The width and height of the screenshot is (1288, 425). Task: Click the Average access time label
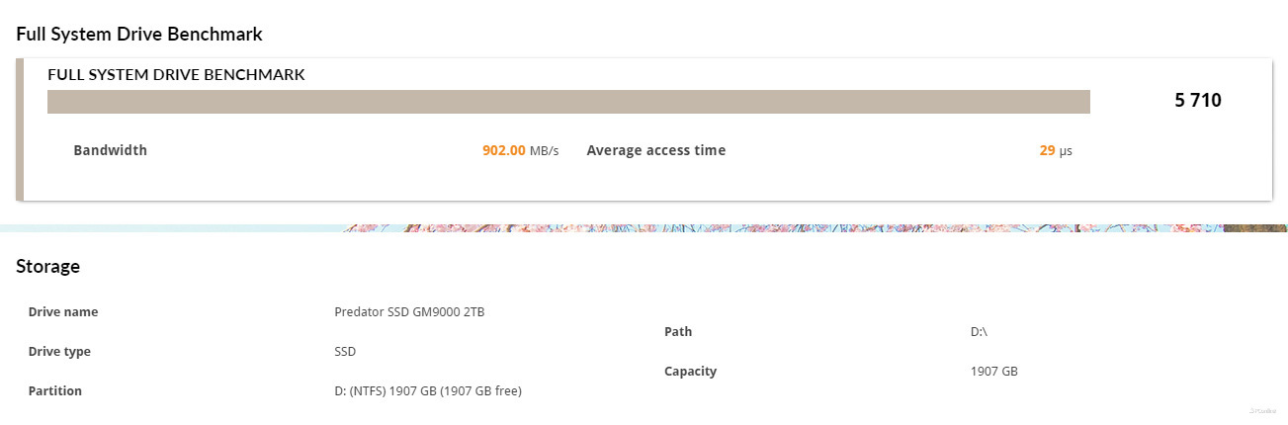tap(655, 150)
